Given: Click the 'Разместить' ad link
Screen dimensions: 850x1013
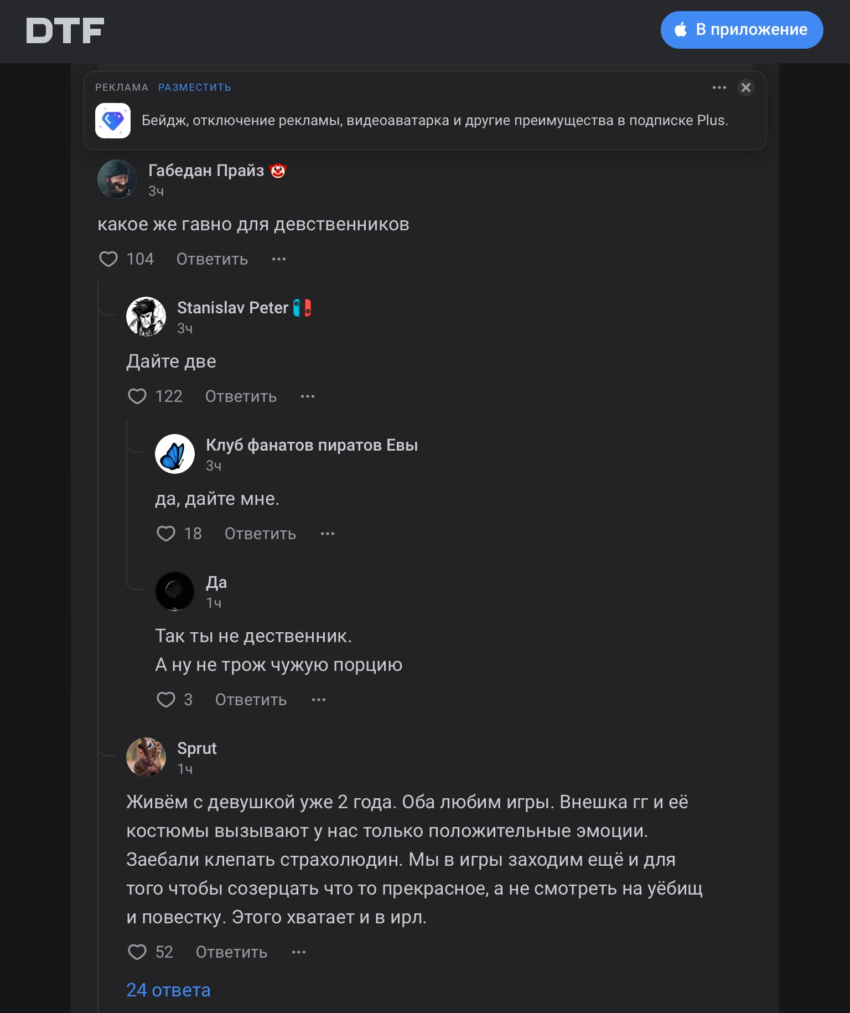Looking at the screenshot, I should click(x=194, y=87).
